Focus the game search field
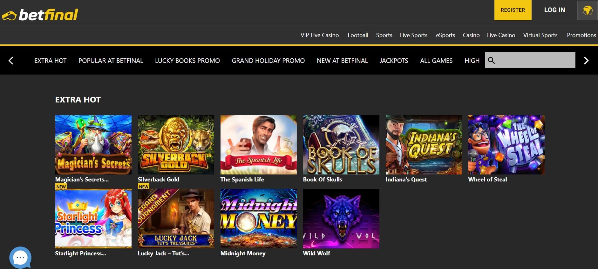Viewport: 598px width, 269px height. click(530, 60)
